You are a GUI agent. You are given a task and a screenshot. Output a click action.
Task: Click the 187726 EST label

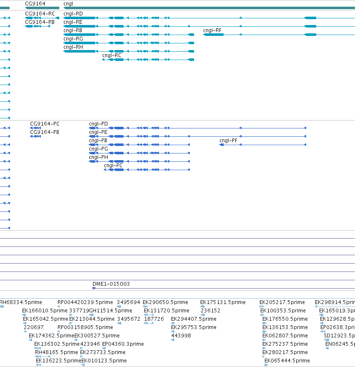pos(154,319)
